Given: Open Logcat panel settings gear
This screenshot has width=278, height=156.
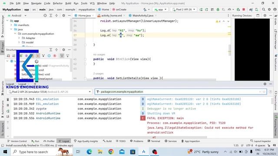Looking at the screenshot, I should [x=265, y=84].
